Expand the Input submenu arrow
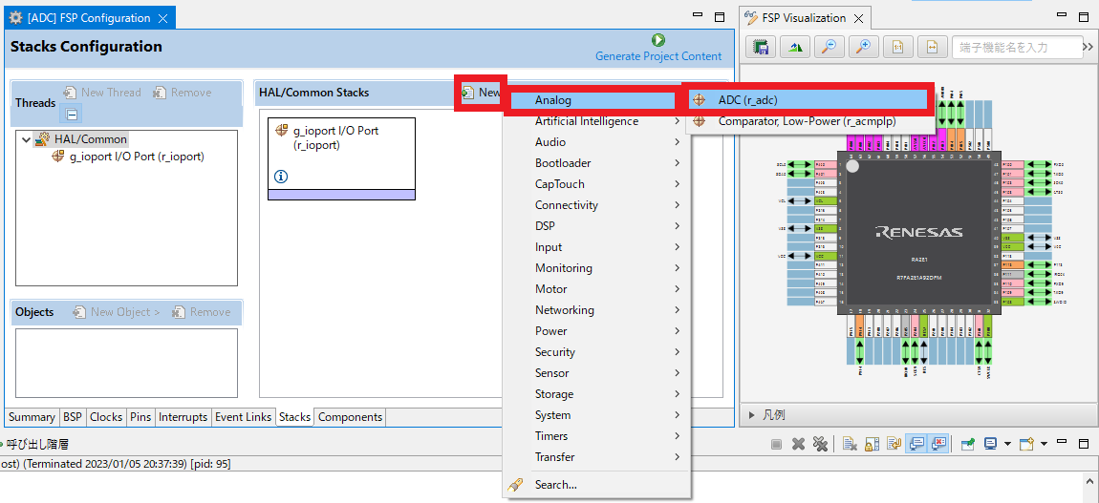 tap(677, 247)
